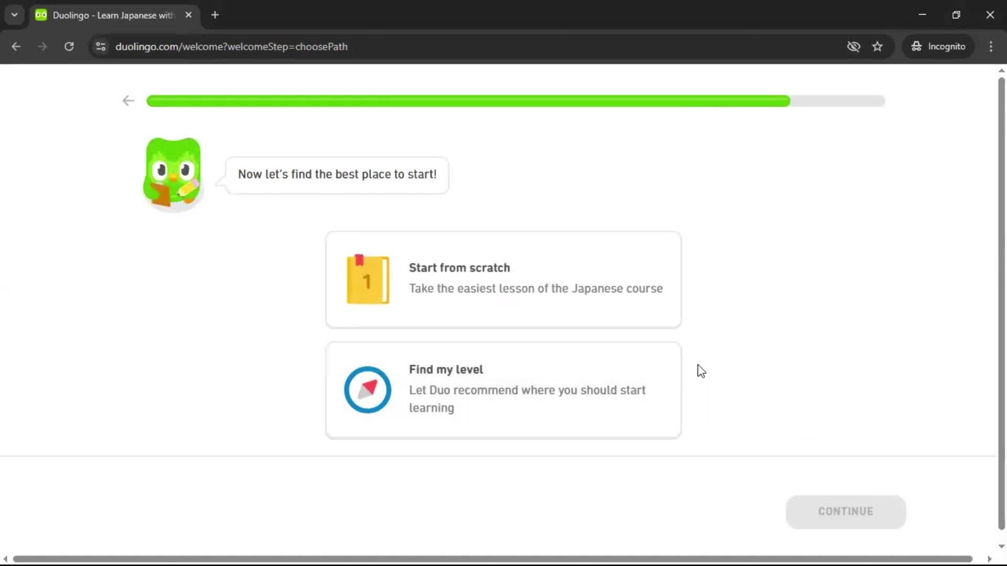Screen dimensions: 1007x566
Task: Click the Duolingo favicon on the tab
Action: [40, 15]
